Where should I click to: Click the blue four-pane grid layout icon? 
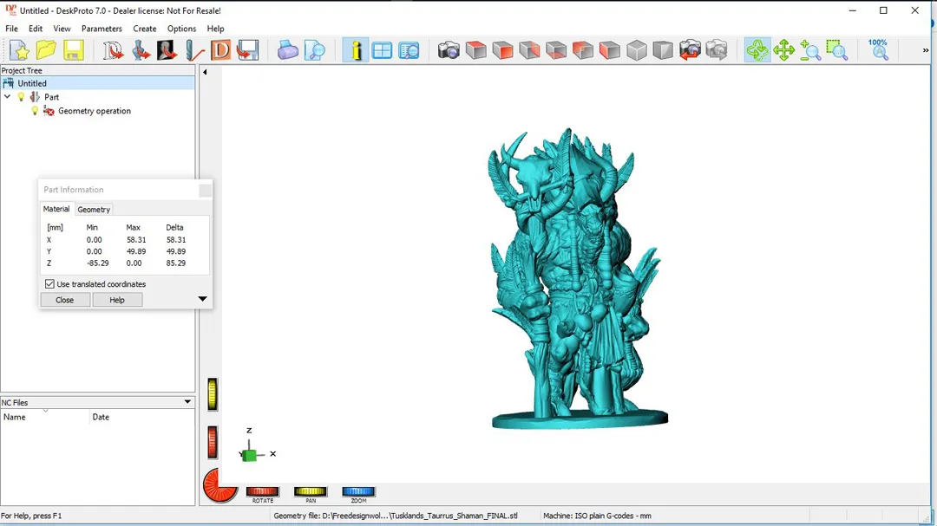[382, 51]
